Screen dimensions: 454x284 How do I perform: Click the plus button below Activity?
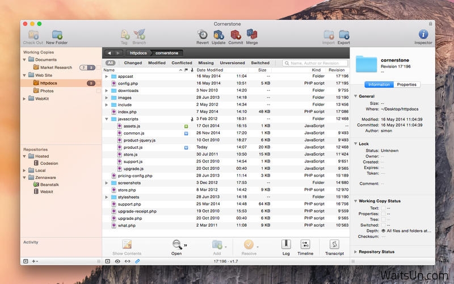[x=34, y=261]
